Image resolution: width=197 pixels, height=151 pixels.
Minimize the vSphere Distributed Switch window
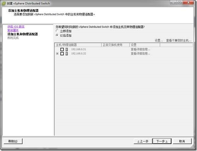coord(173,2)
